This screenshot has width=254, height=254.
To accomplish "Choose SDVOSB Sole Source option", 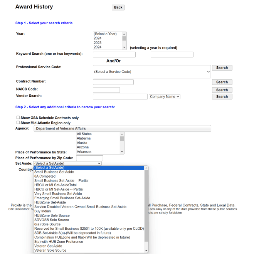I will pyautogui.click(x=89, y=220).
